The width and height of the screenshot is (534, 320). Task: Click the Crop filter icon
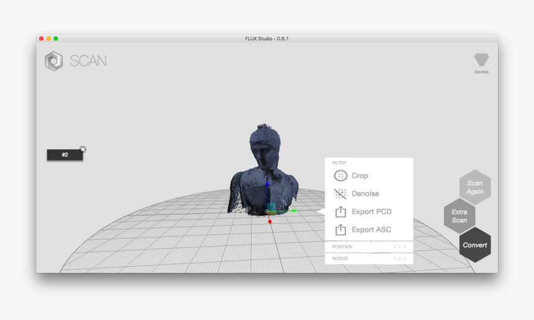pyautogui.click(x=340, y=176)
